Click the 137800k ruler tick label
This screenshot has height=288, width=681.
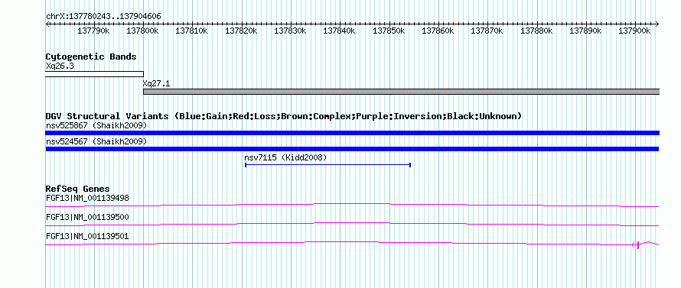tap(142, 31)
